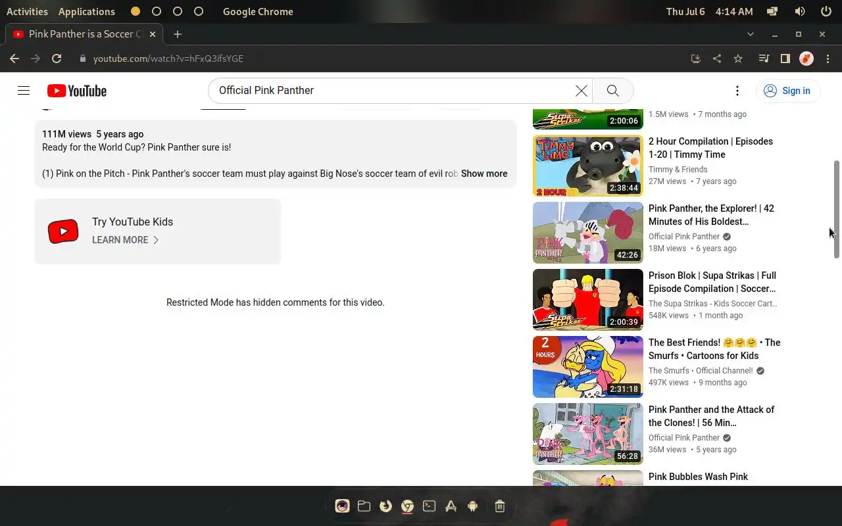The height and width of the screenshot is (526, 842).
Task: Click the Smurfs 2:31:18 thumbnail
Action: pos(588,368)
